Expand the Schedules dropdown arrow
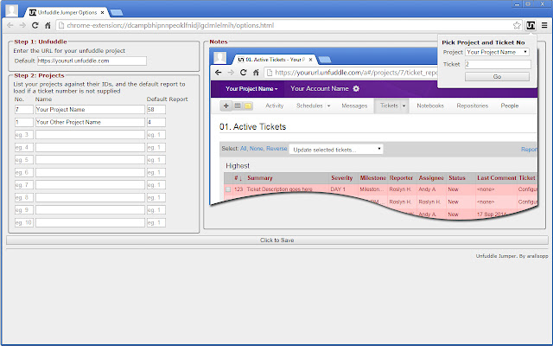Viewport: 553px width, 346px height. tap(328, 106)
